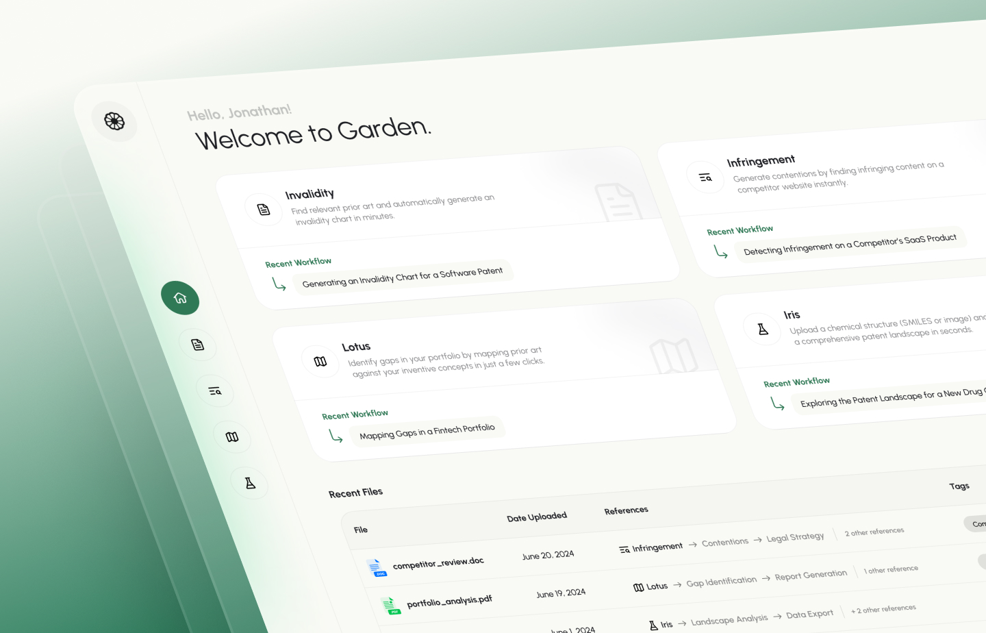Select the Home icon in sidebar
This screenshot has height=633, width=986.
pos(180,298)
